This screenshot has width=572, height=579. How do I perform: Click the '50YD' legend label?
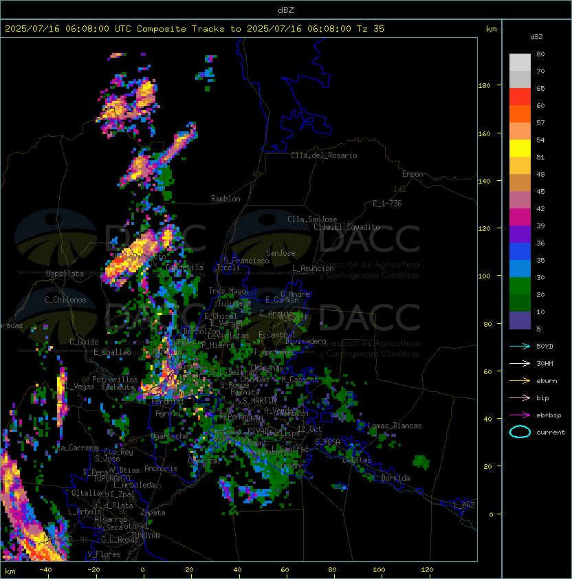click(544, 346)
